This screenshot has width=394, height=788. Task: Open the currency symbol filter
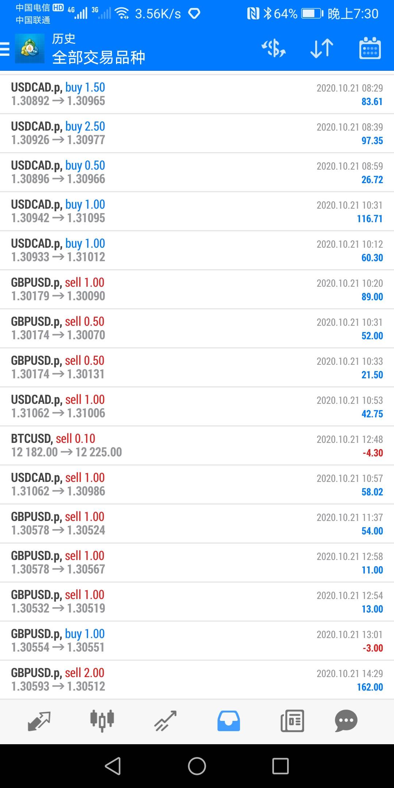coord(274,49)
